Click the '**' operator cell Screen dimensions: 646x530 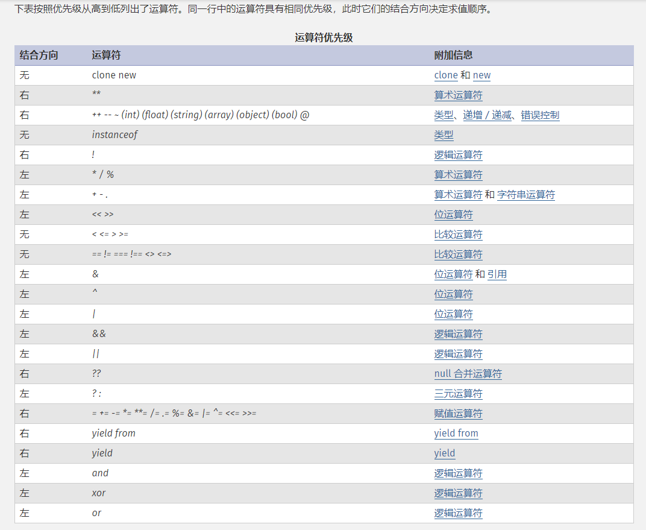click(96, 93)
